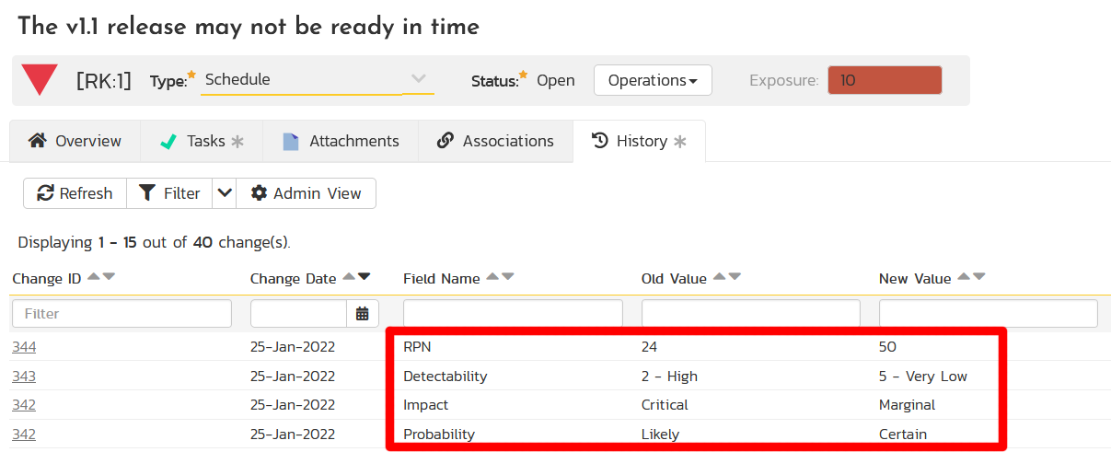Sort Old Value column descending arrow
Screen dimensions: 1111x452
(734, 277)
